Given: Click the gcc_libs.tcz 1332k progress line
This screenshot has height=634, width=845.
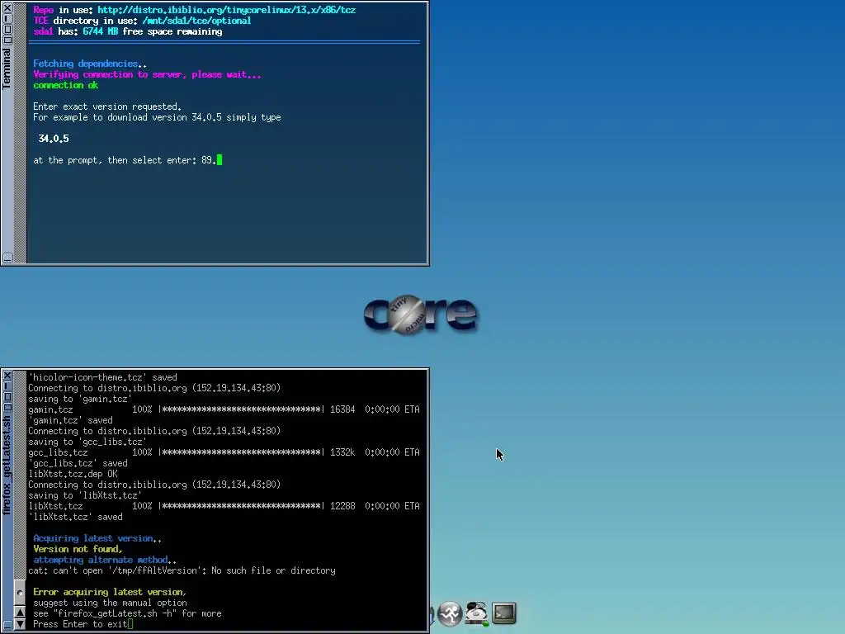Looking at the screenshot, I should click(224, 452).
